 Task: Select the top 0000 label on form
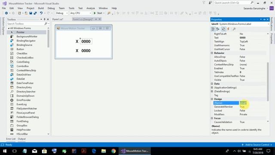[x=86, y=41]
